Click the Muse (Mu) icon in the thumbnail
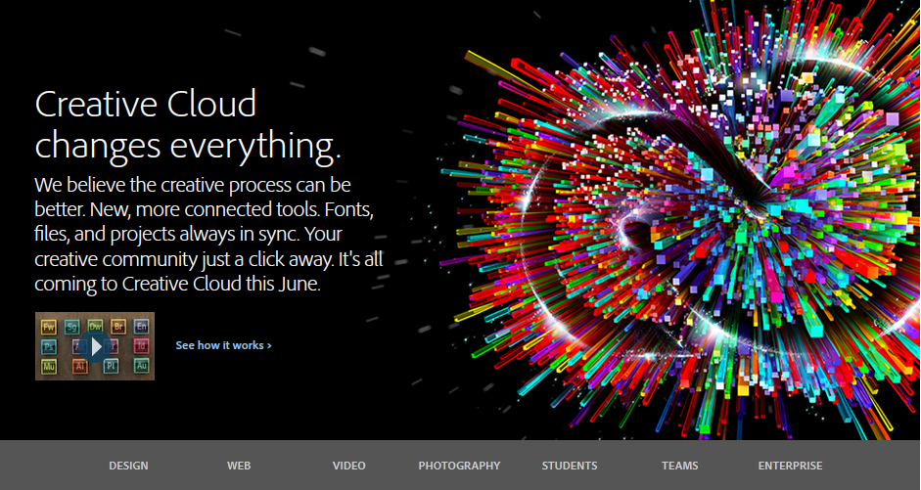The image size is (921, 490). coord(49,367)
